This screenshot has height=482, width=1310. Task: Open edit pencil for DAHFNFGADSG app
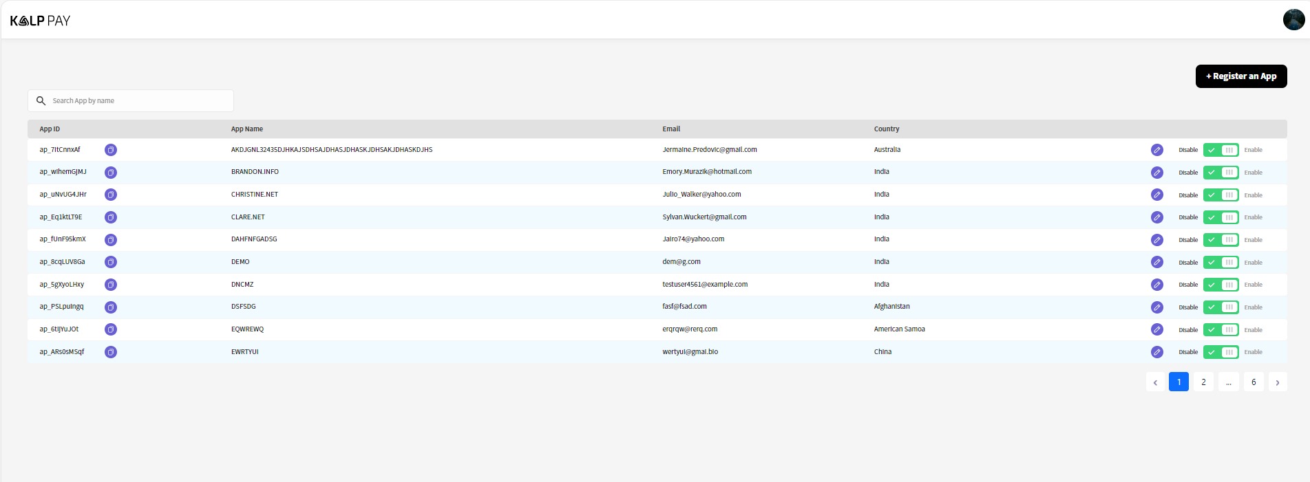[x=1156, y=240]
